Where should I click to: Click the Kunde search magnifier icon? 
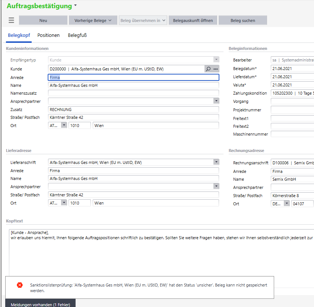coord(208,69)
